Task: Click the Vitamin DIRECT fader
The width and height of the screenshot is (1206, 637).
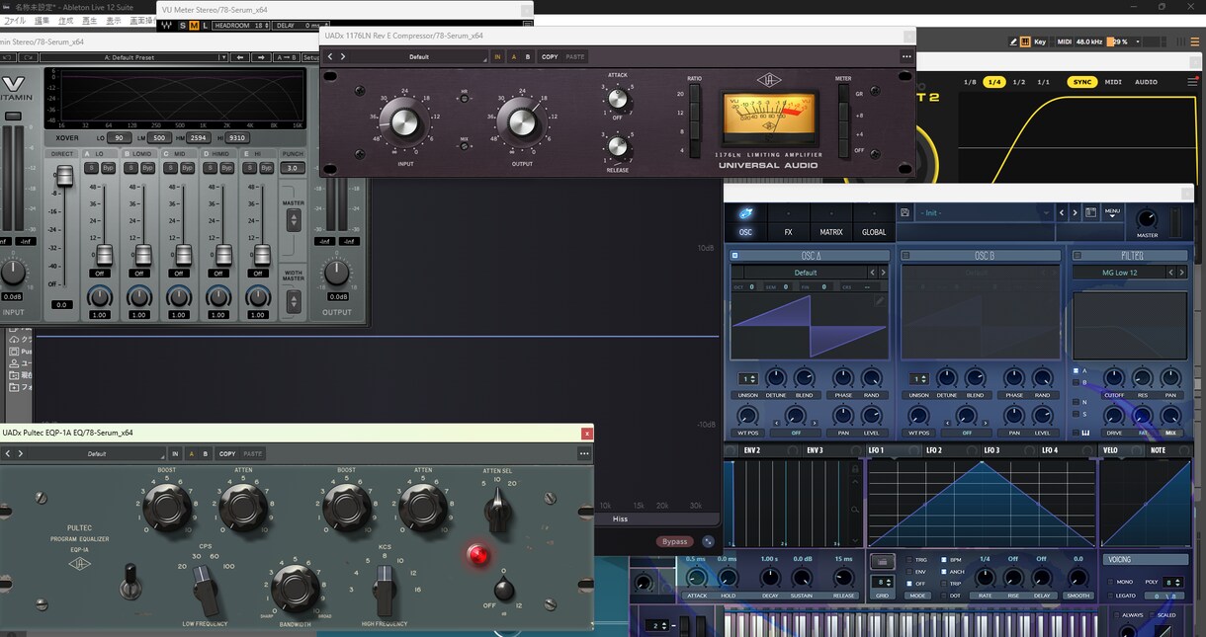Action: [x=64, y=176]
